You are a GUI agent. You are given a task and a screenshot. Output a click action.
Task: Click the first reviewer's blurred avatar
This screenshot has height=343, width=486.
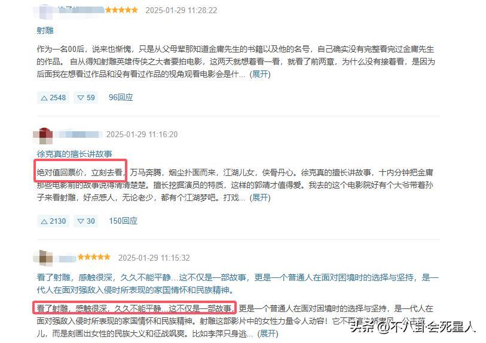tap(42, 11)
